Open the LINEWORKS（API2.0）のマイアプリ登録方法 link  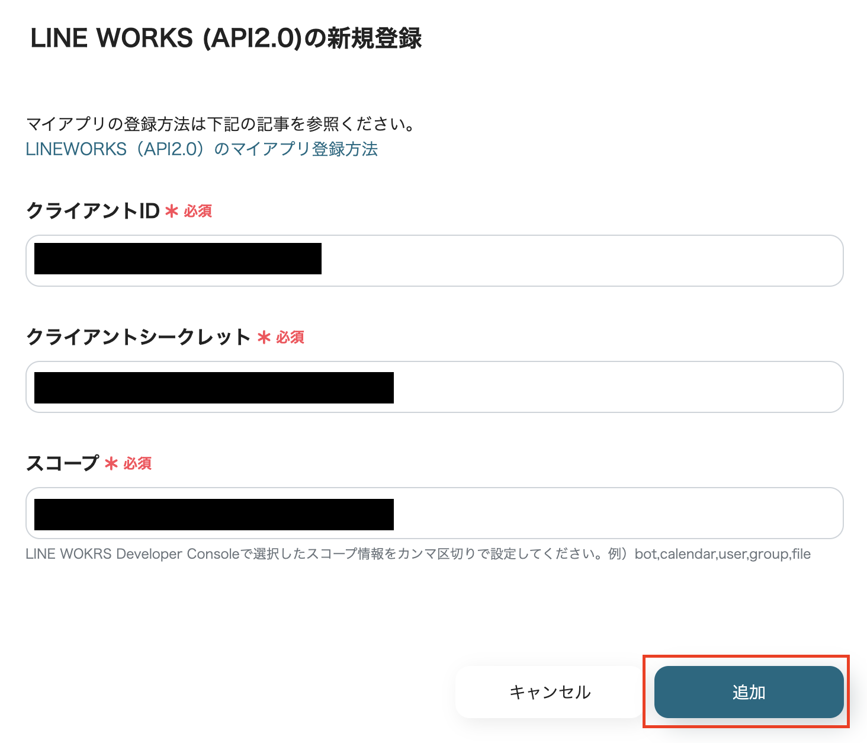click(x=202, y=149)
